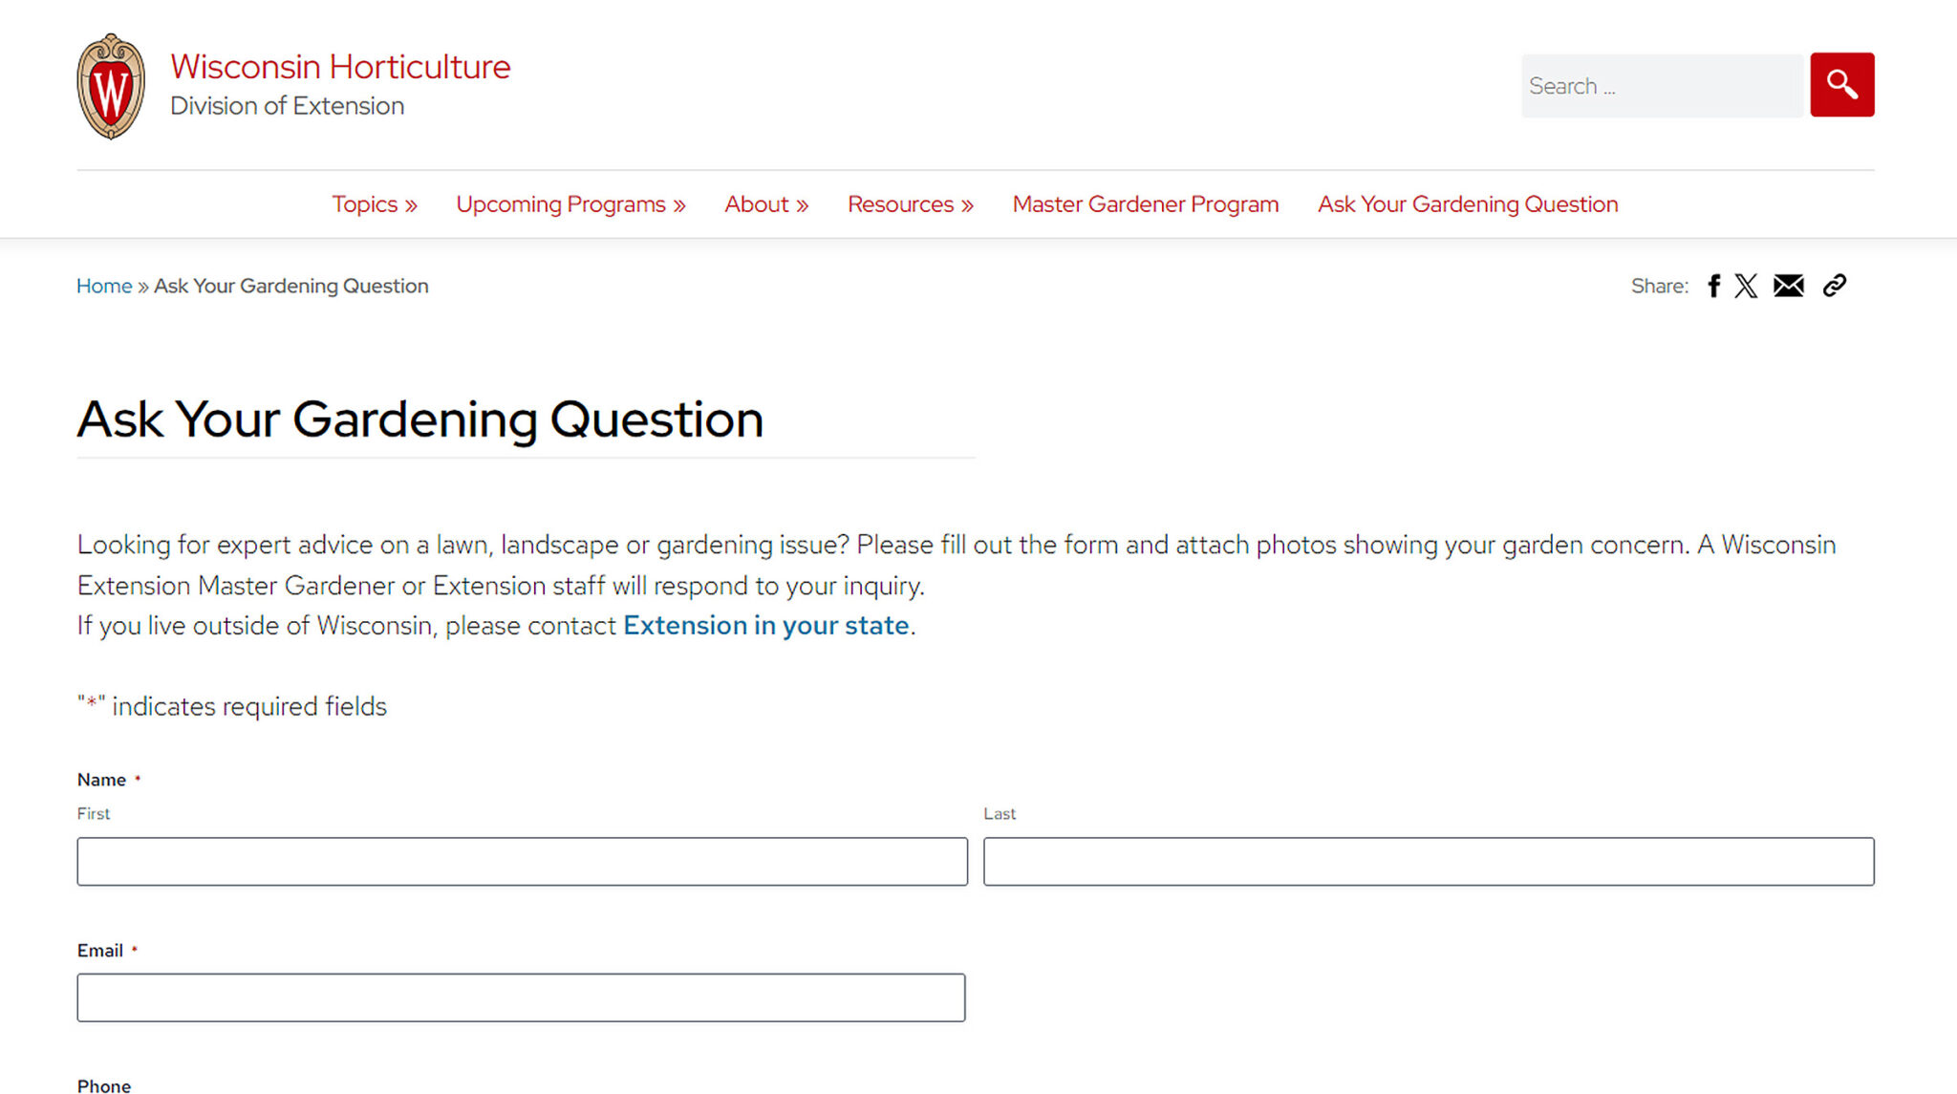The height and width of the screenshot is (1094, 1957).
Task: Expand the Upcoming Programs menu
Action: tap(570, 204)
